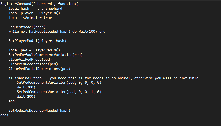Click Wait(100) in the while line

point(88,32)
